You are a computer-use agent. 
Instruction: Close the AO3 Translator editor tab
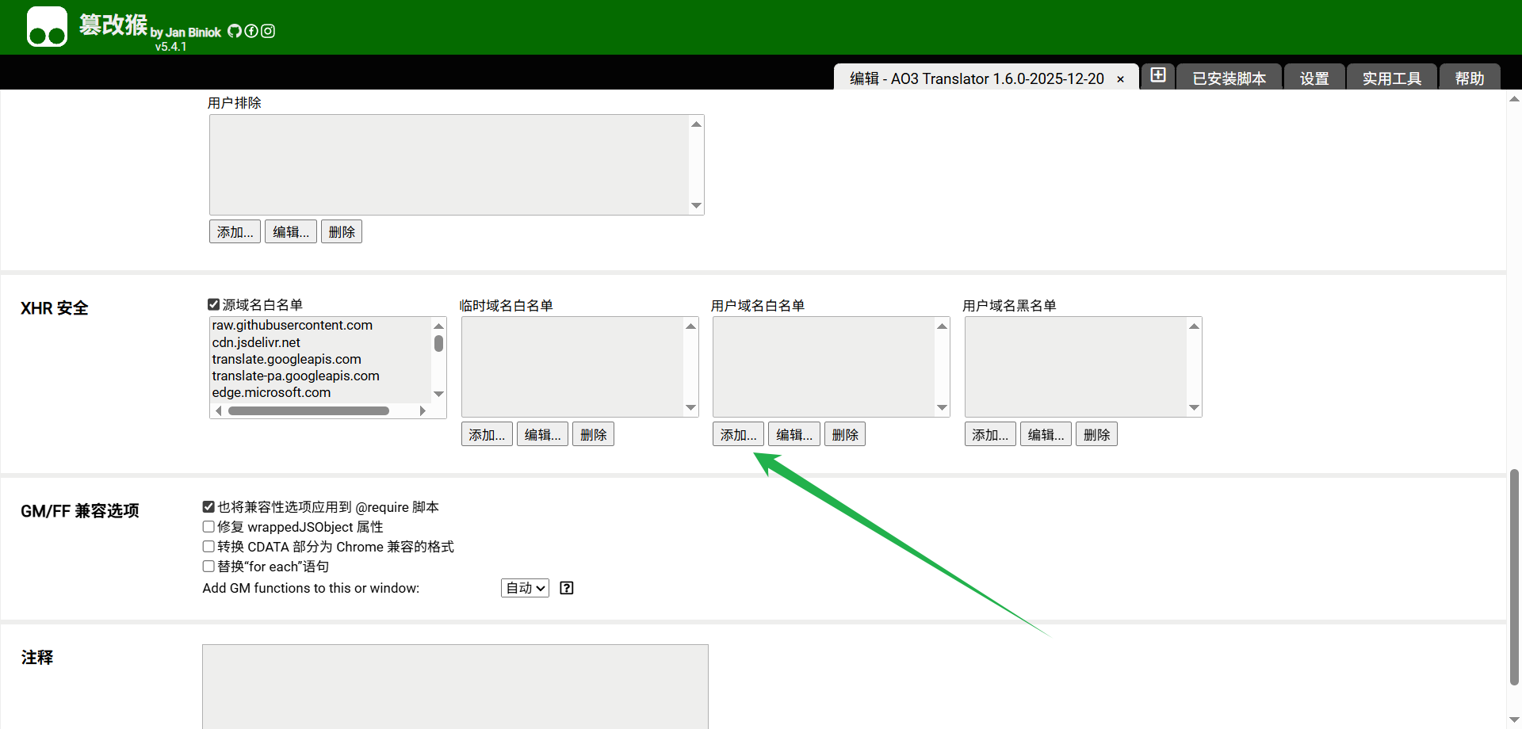click(1120, 79)
